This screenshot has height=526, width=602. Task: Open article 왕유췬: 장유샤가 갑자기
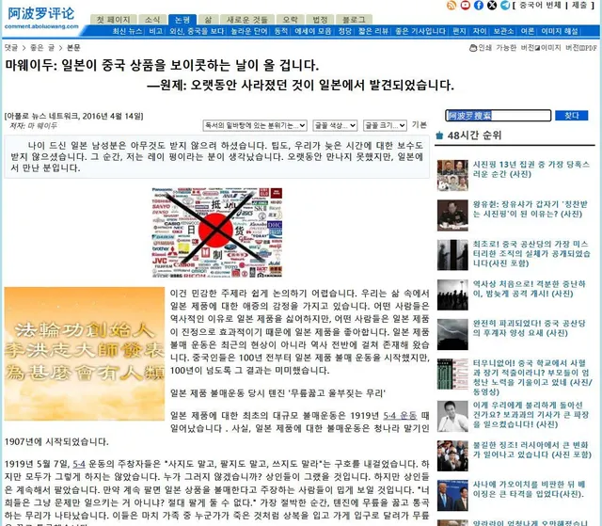point(531,209)
